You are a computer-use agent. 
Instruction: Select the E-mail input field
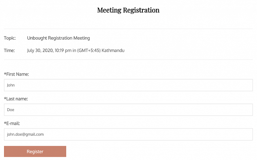[128, 134]
